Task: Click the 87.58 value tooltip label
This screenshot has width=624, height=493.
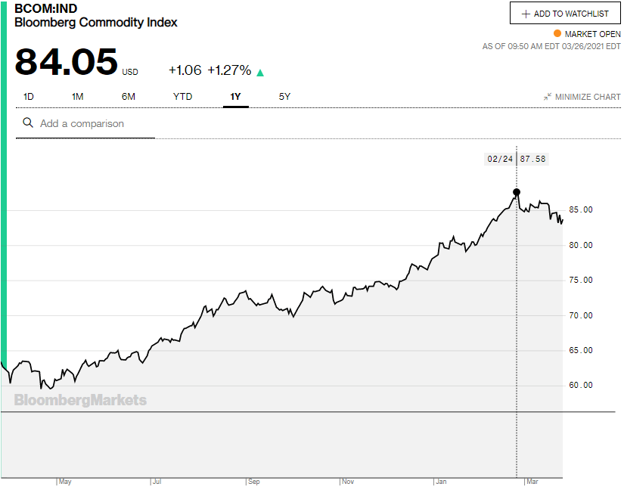Action: click(532, 159)
